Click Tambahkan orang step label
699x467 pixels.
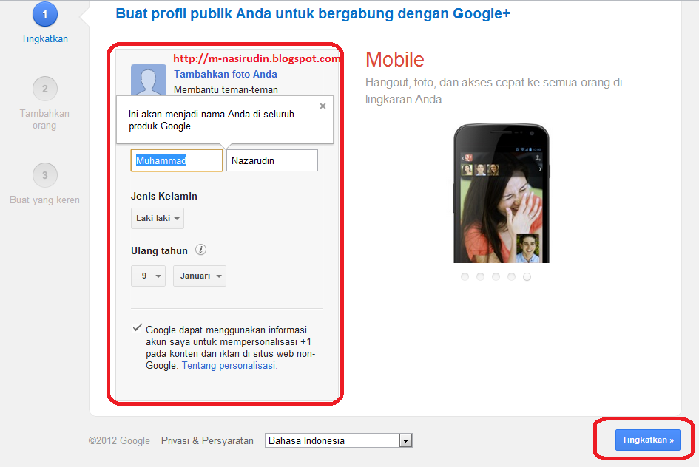(x=44, y=119)
